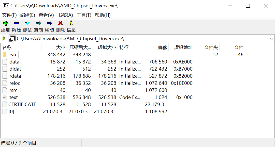Minimize the 7-Zip window
Image resolution: width=275 pixels, height=147 pixels.
click(x=230, y=6)
